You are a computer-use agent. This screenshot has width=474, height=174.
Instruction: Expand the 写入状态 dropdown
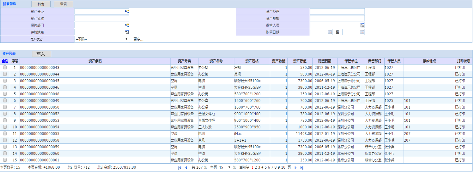point(102,39)
